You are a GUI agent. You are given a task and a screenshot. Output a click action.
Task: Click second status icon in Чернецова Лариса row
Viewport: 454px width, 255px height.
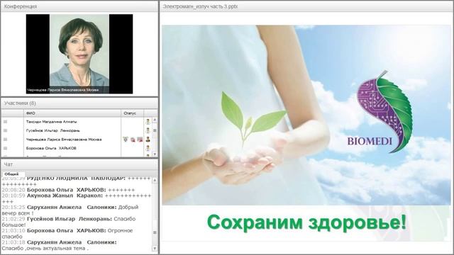[133, 140]
